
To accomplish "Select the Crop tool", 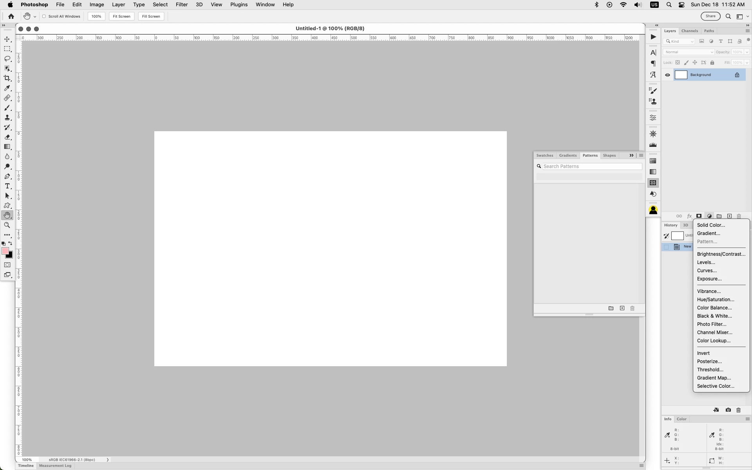I will pos(7,78).
